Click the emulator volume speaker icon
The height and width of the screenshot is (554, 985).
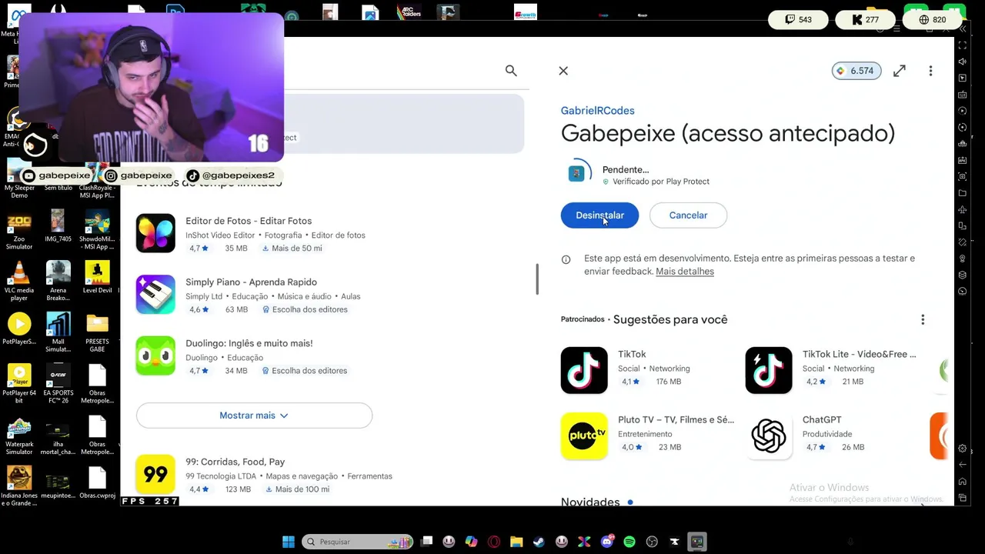coord(962,62)
